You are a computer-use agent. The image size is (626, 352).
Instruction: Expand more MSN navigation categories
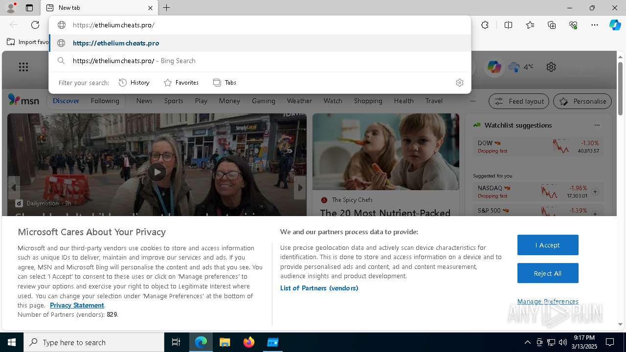point(472,101)
